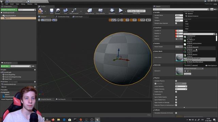
Task: Toggle Ignore Radial Force checkbox
Action: pyautogui.click(x=176, y=100)
